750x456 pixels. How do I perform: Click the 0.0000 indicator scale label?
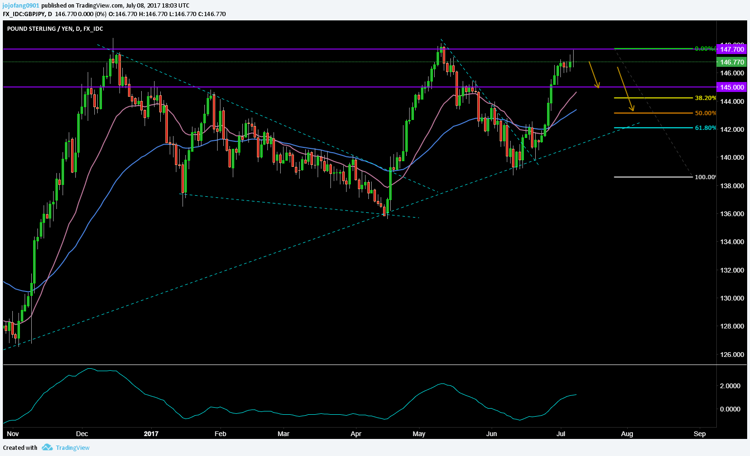click(730, 409)
